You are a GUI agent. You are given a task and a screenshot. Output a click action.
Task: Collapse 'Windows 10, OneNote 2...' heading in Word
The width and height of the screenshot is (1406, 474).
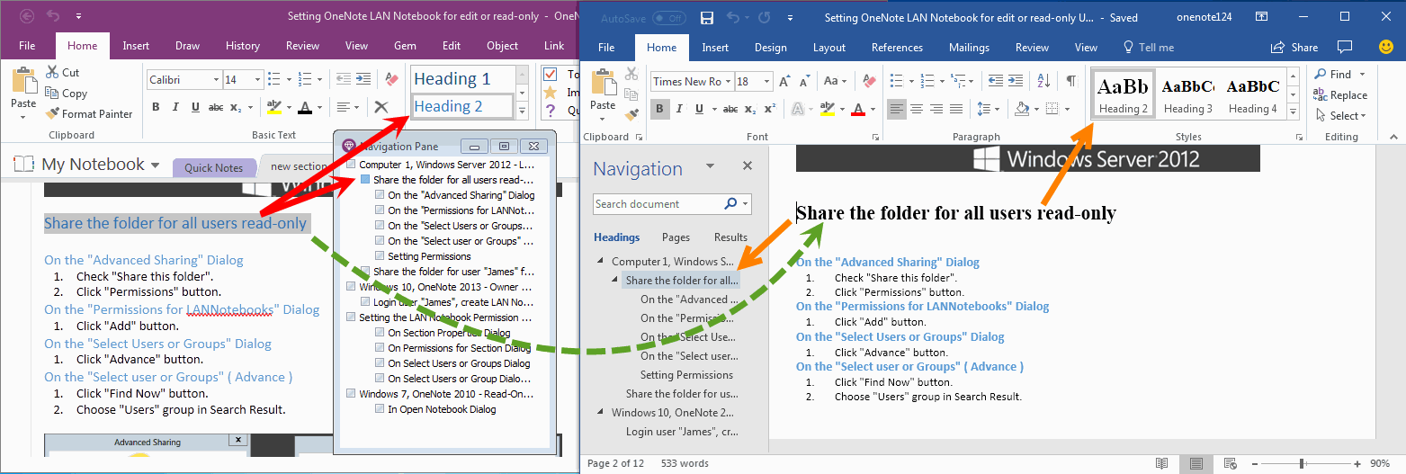pos(601,413)
